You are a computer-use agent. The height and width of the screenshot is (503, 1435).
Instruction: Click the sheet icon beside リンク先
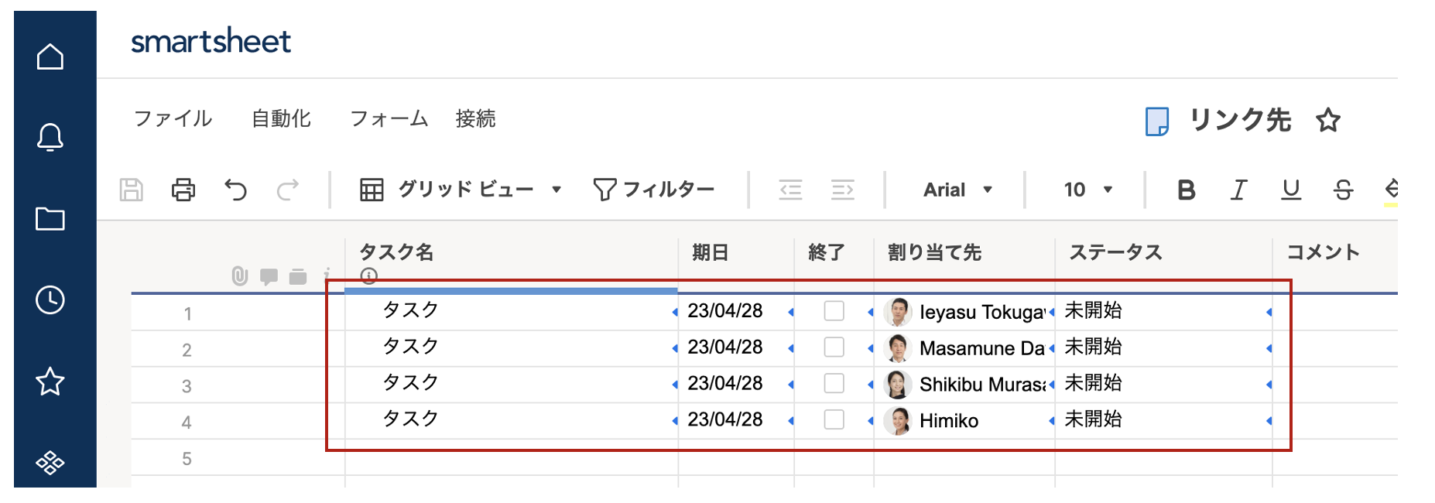(1157, 121)
